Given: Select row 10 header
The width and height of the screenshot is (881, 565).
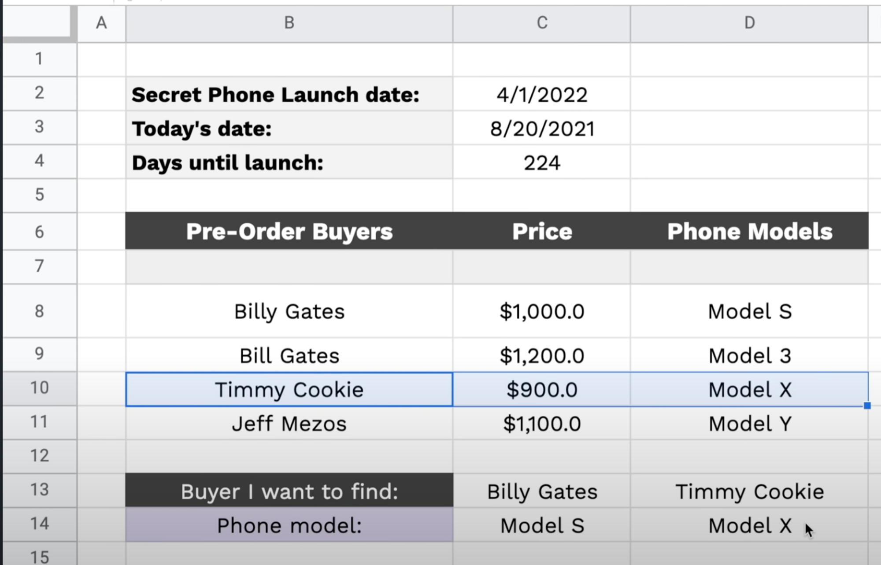Looking at the screenshot, I should [40, 388].
